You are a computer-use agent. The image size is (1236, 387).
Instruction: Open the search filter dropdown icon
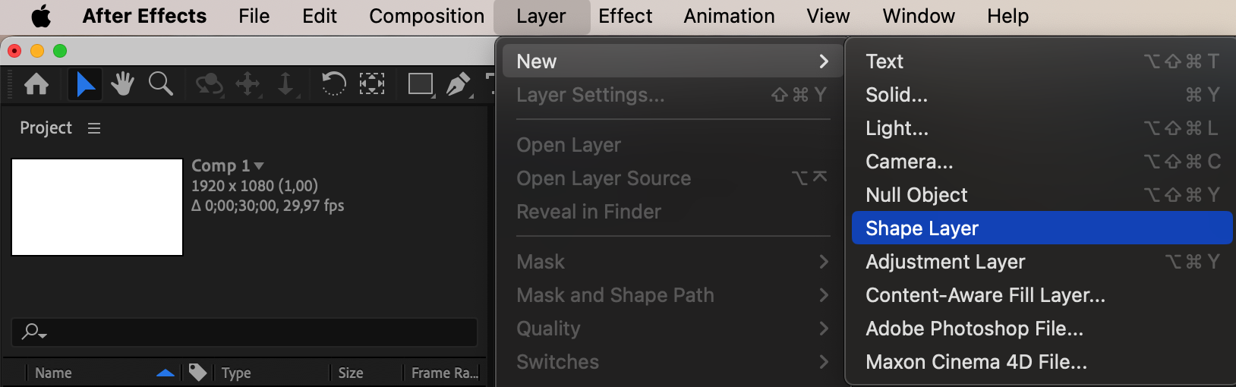(x=34, y=332)
